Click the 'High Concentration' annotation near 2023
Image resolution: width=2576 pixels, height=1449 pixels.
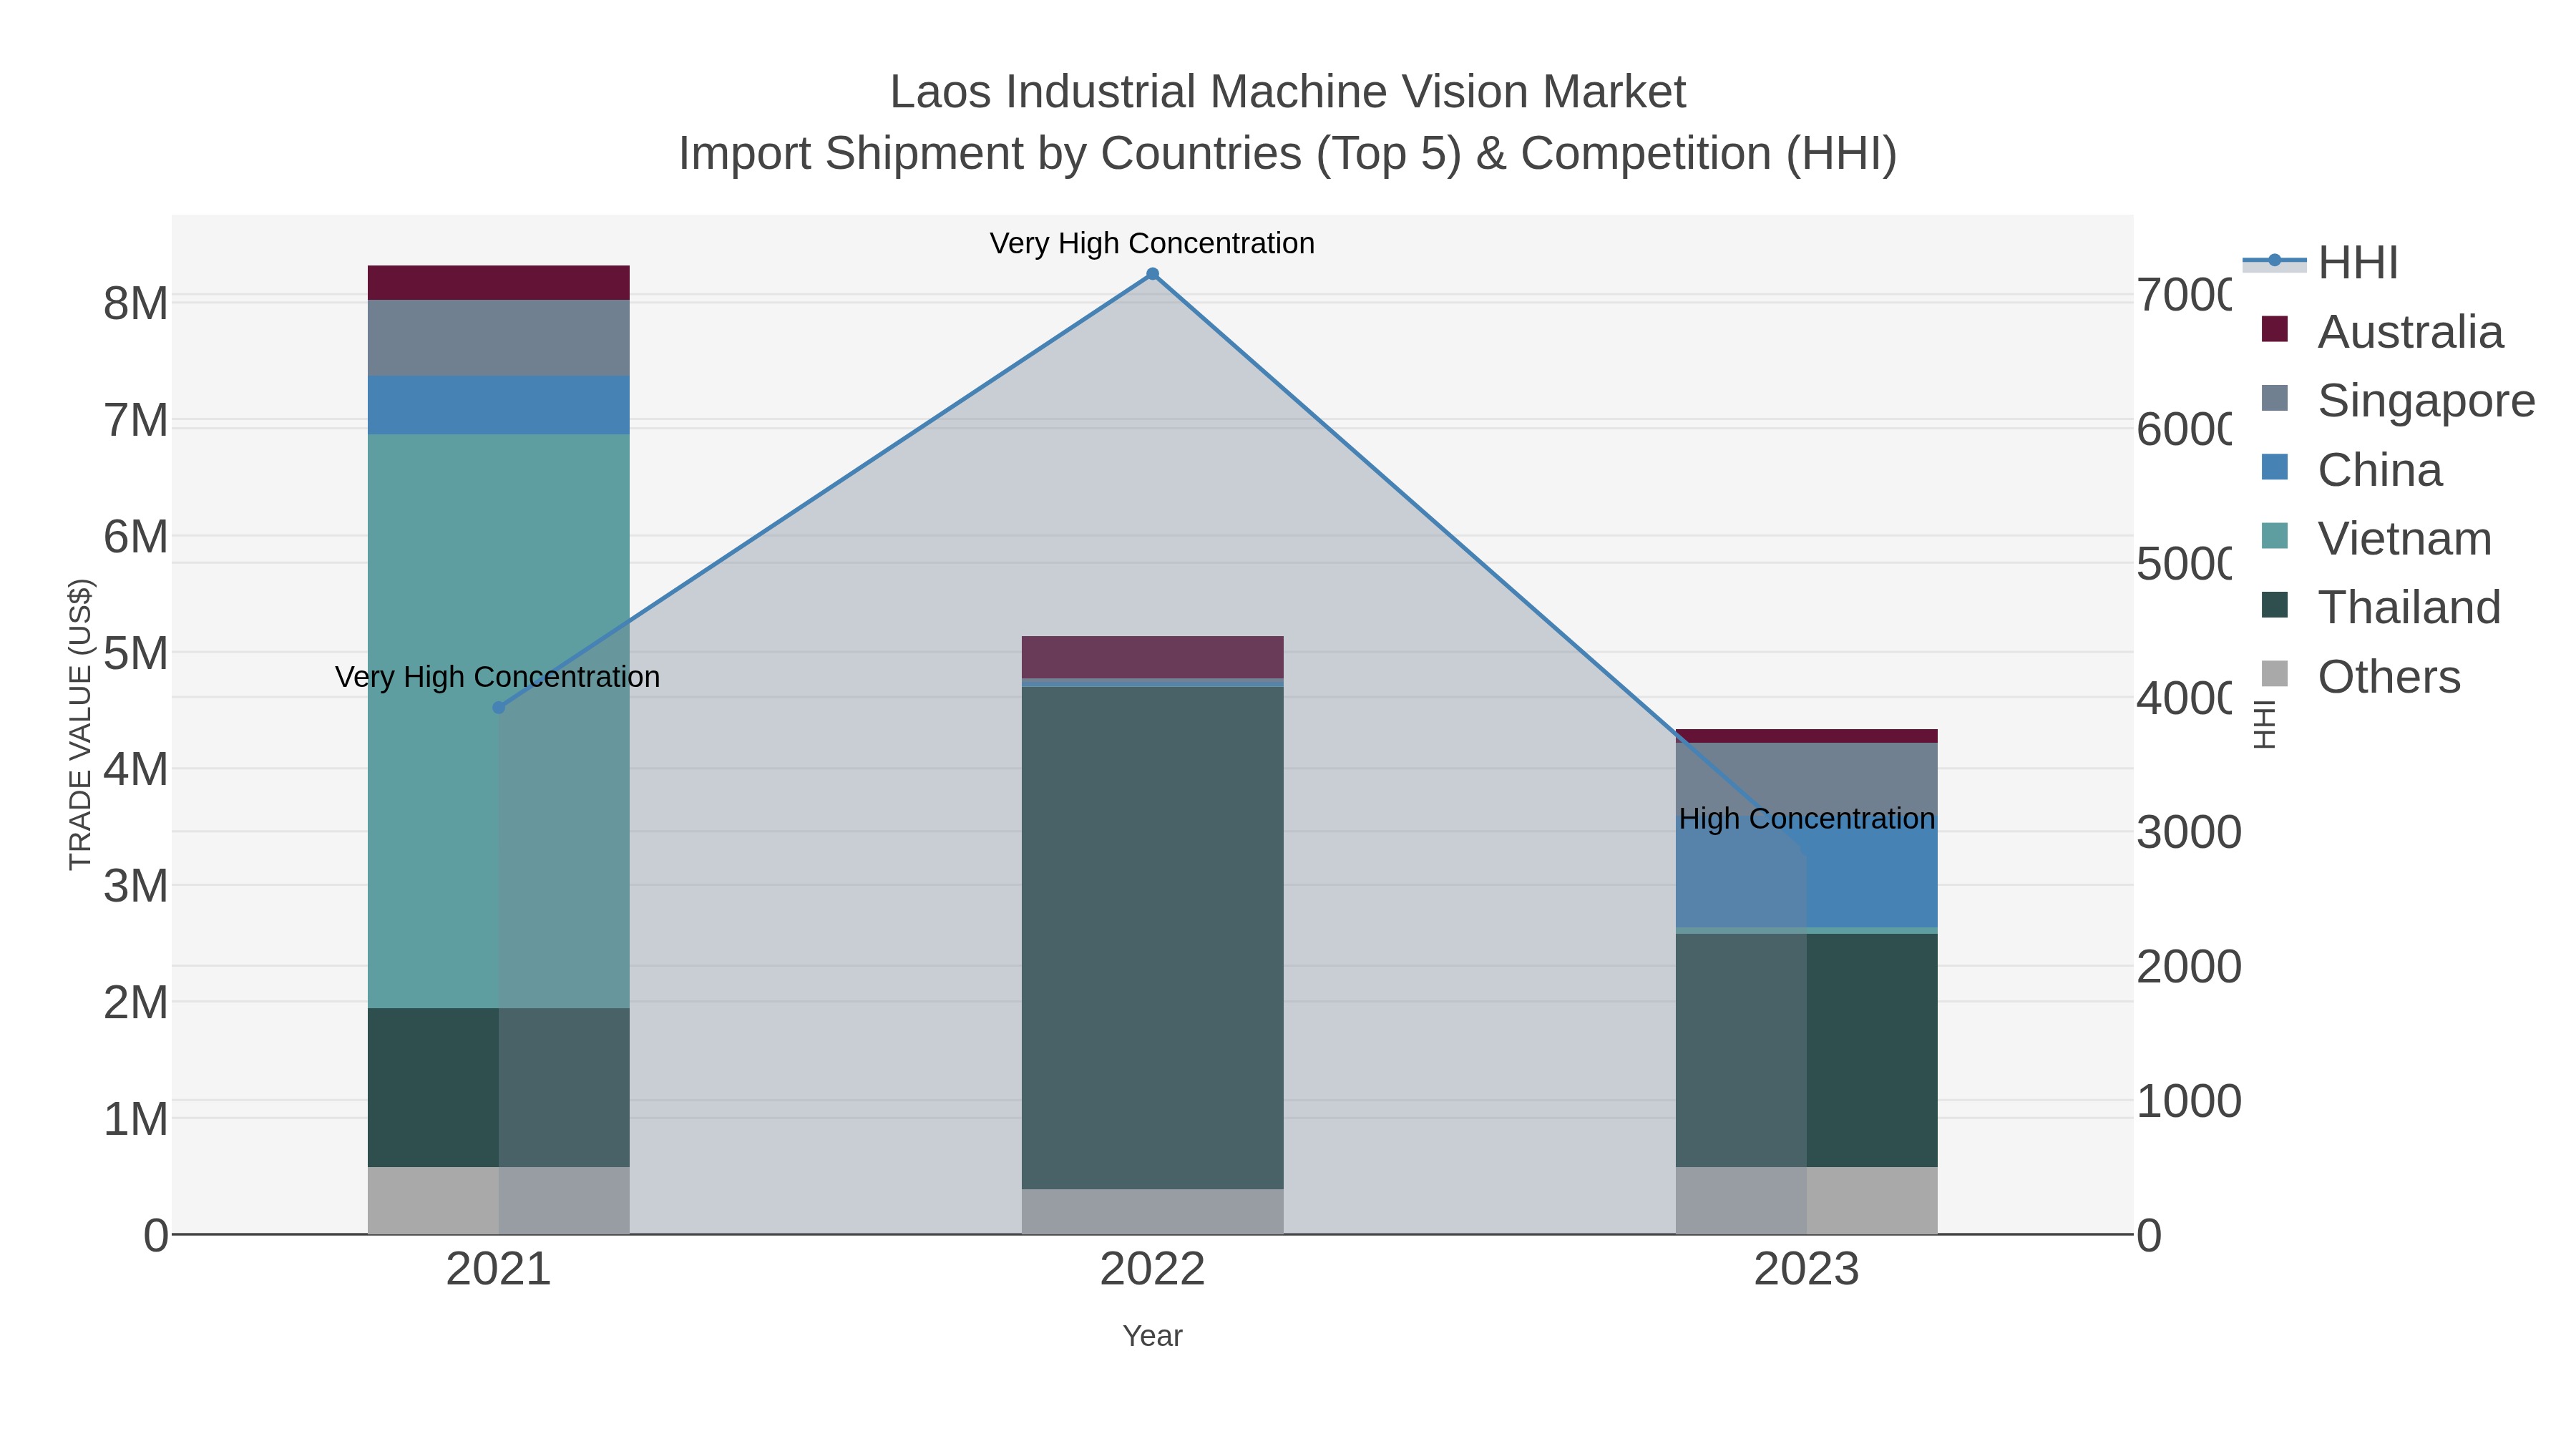click(x=1807, y=819)
